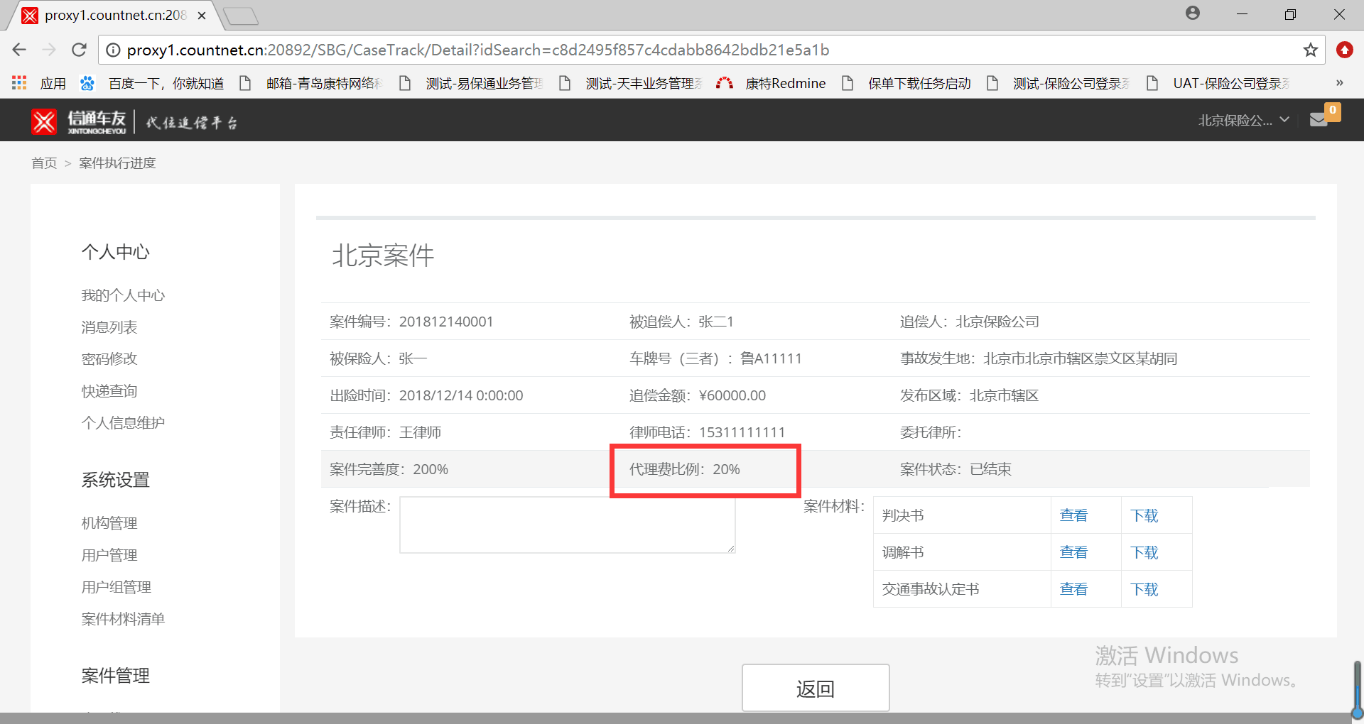Screen dimensions: 1364x724
Task: Select 用户管理 in system settings menu
Action: pyautogui.click(x=109, y=555)
